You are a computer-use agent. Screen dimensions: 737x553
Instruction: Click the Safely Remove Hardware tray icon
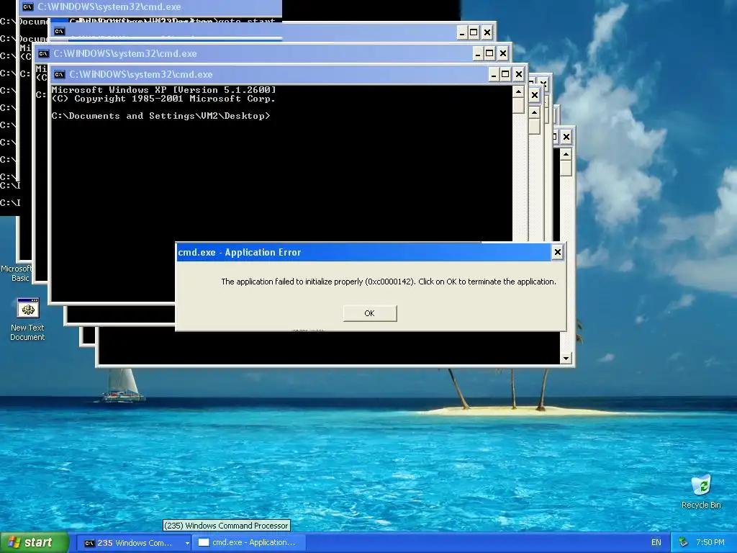(684, 543)
